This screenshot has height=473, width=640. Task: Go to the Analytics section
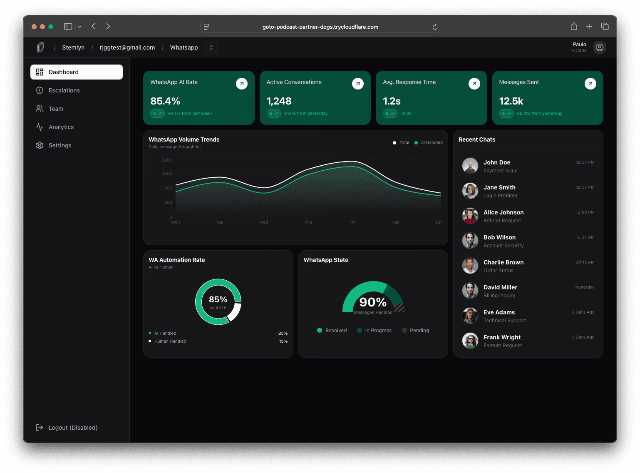click(x=61, y=127)
